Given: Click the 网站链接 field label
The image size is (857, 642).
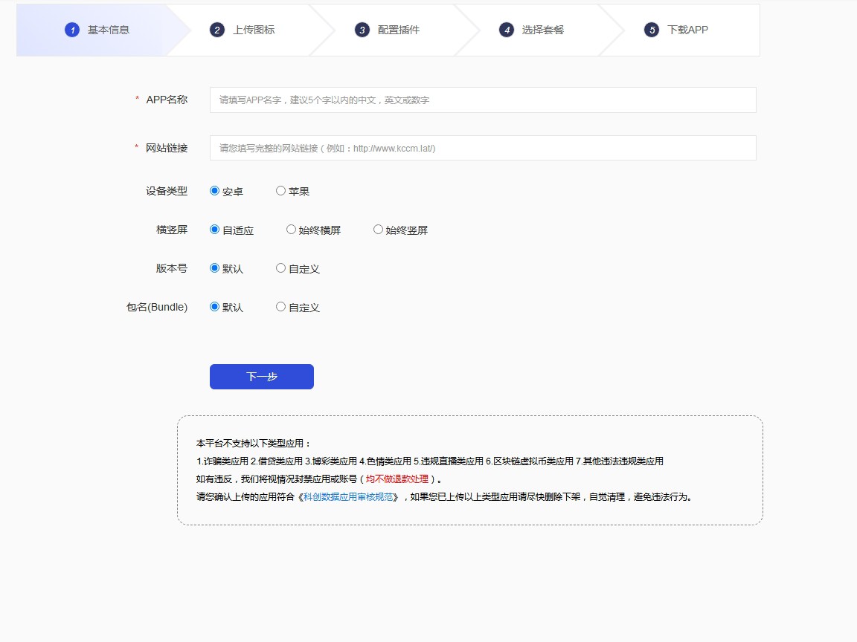Looking at the screenshot, I should [167, 148].
